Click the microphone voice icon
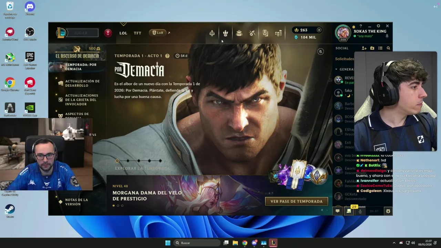 360,211
